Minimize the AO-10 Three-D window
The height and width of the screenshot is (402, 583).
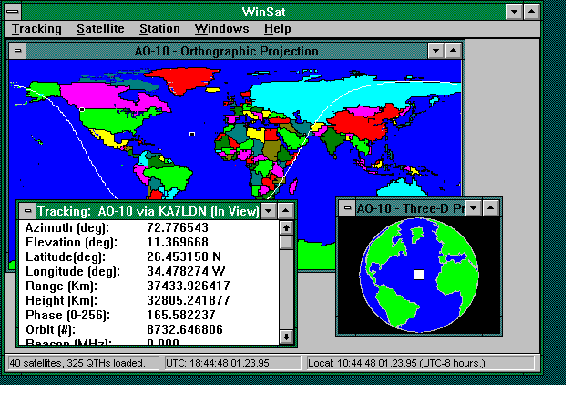(x=474, y=208)
